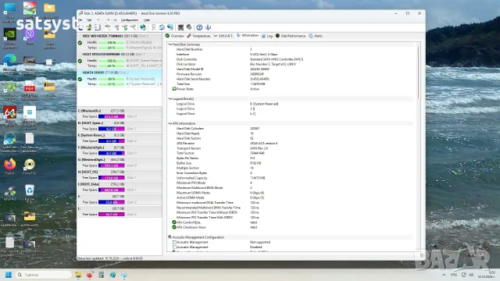
Task: Click the report document toolbar icon
Action: (97, 27)
